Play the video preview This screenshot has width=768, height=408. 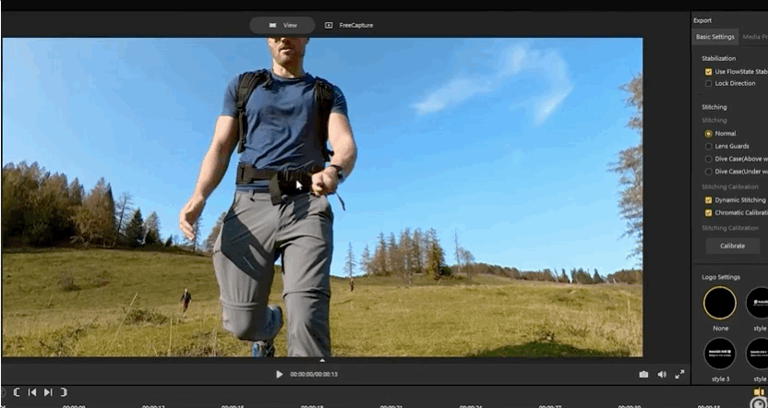click(279, 374)
